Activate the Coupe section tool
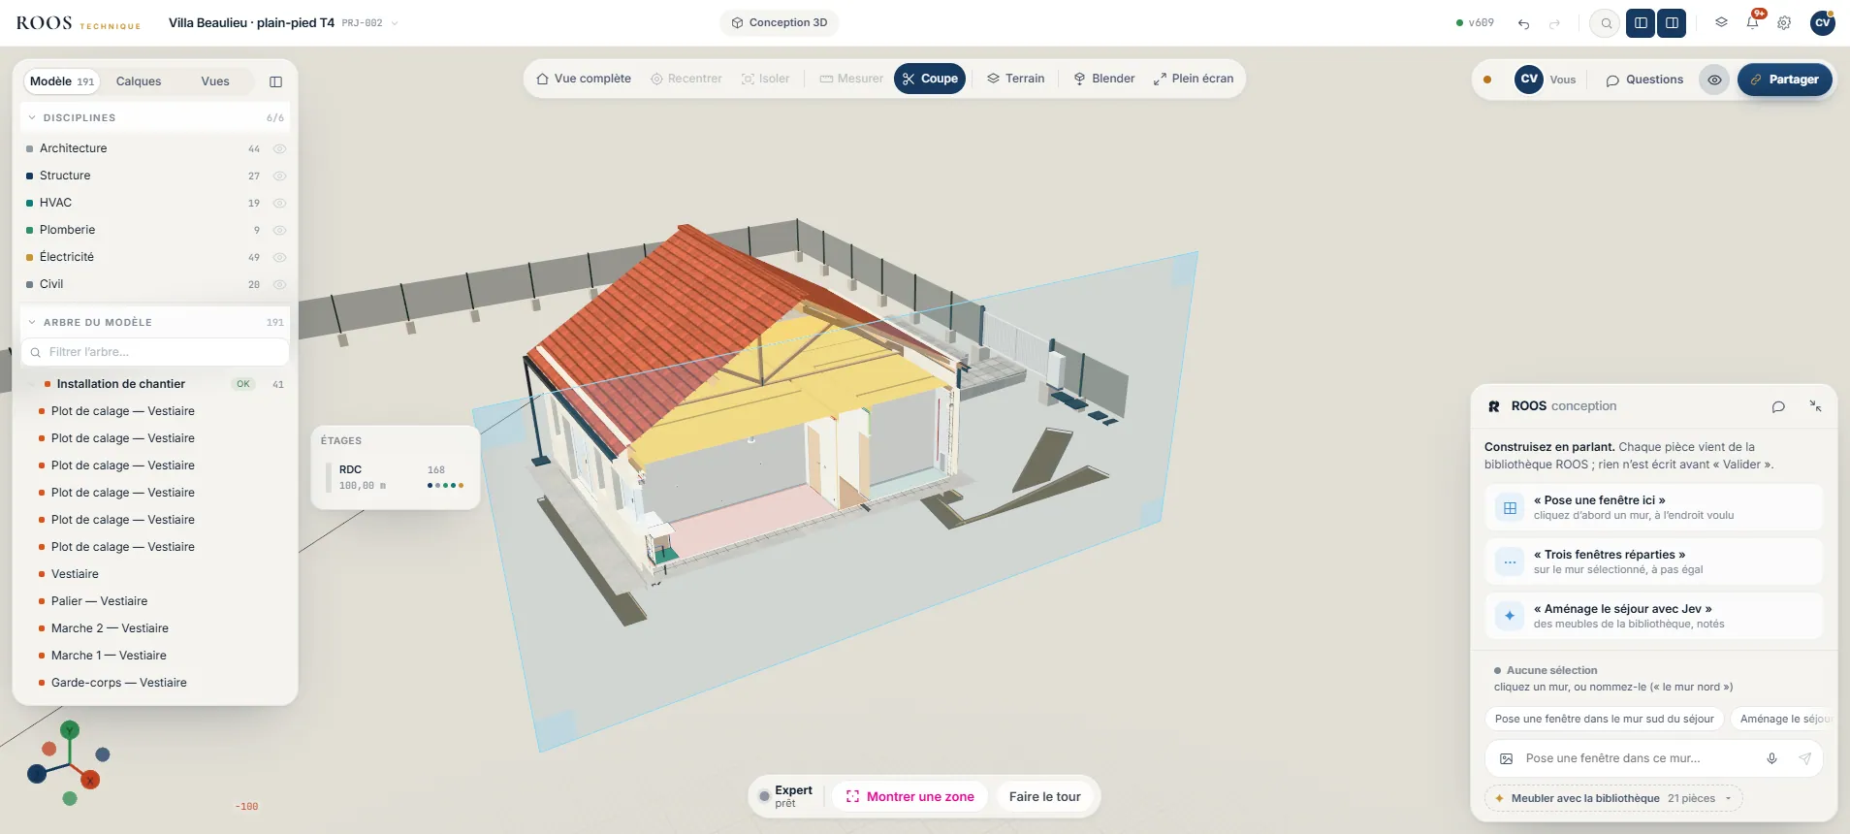This screenshot has height=834, width=1850. coord(929,79)
